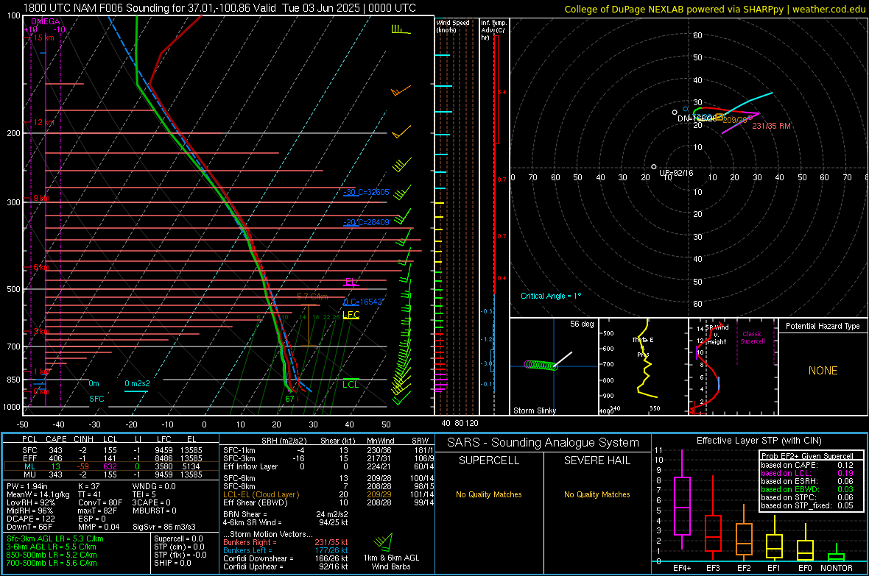Click the Eff Shear (EBWD) row

328,502
